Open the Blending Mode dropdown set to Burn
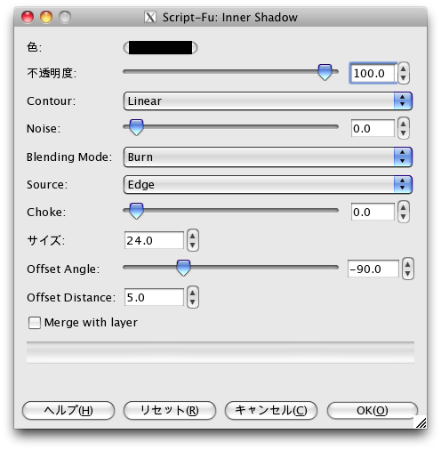 [268, 157]
